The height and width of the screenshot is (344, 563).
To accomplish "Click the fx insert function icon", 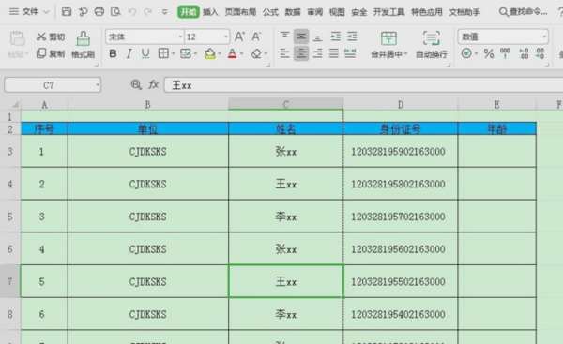I will (x=154, y=84).
